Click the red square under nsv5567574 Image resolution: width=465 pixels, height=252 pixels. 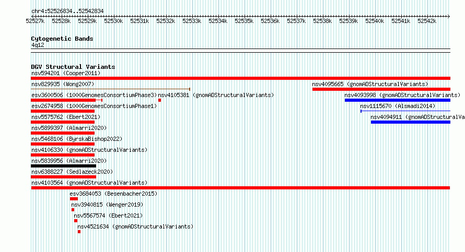(76, 221)
